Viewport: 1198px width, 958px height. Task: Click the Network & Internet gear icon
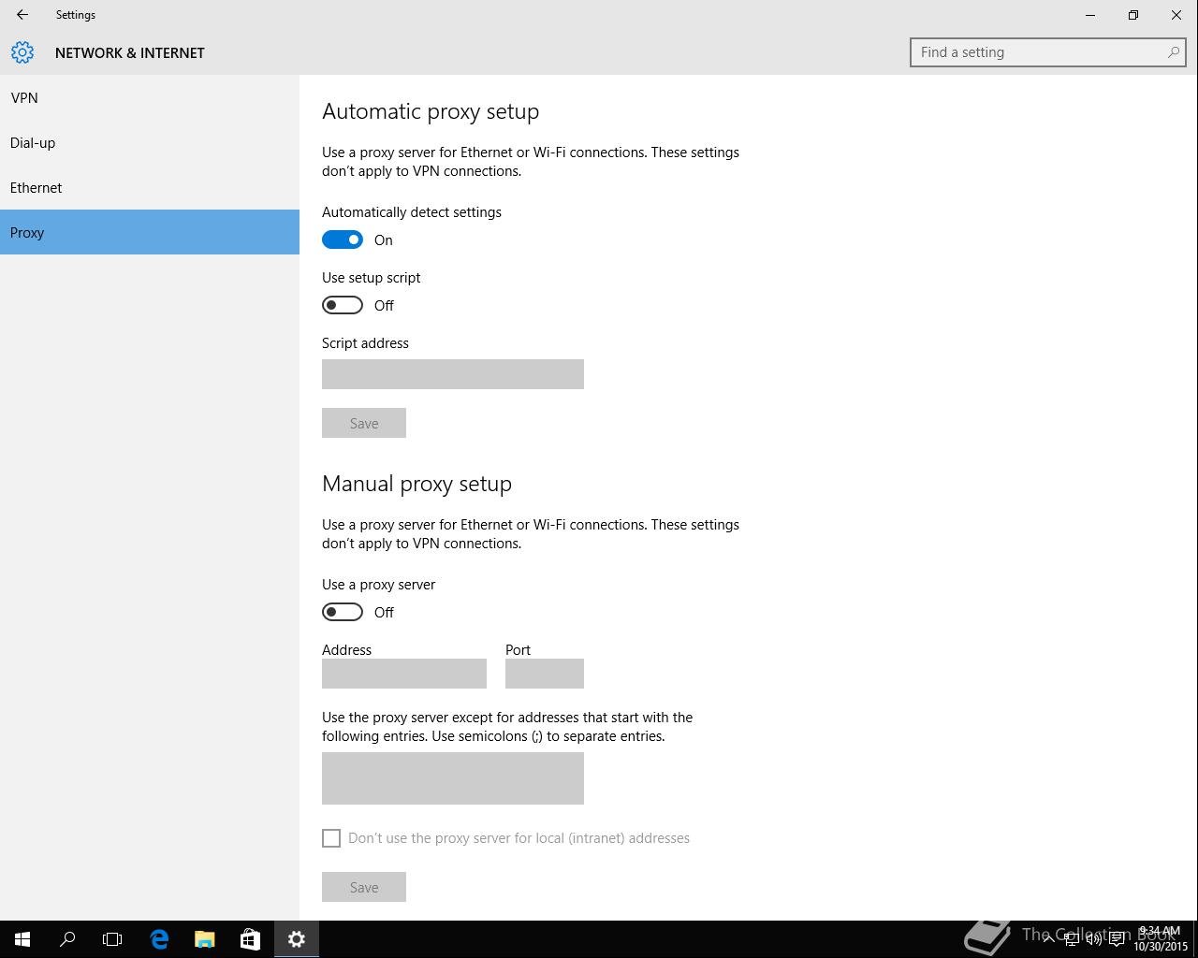[22, 52]
